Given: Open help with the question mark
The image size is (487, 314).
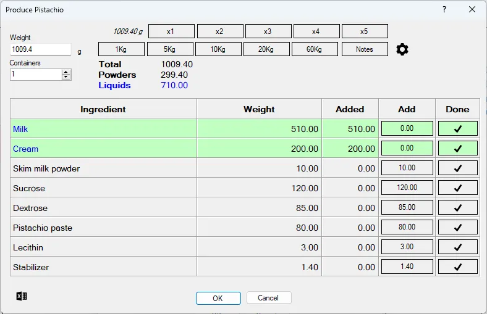Looking at the screenshot, I should coord(444,10).
